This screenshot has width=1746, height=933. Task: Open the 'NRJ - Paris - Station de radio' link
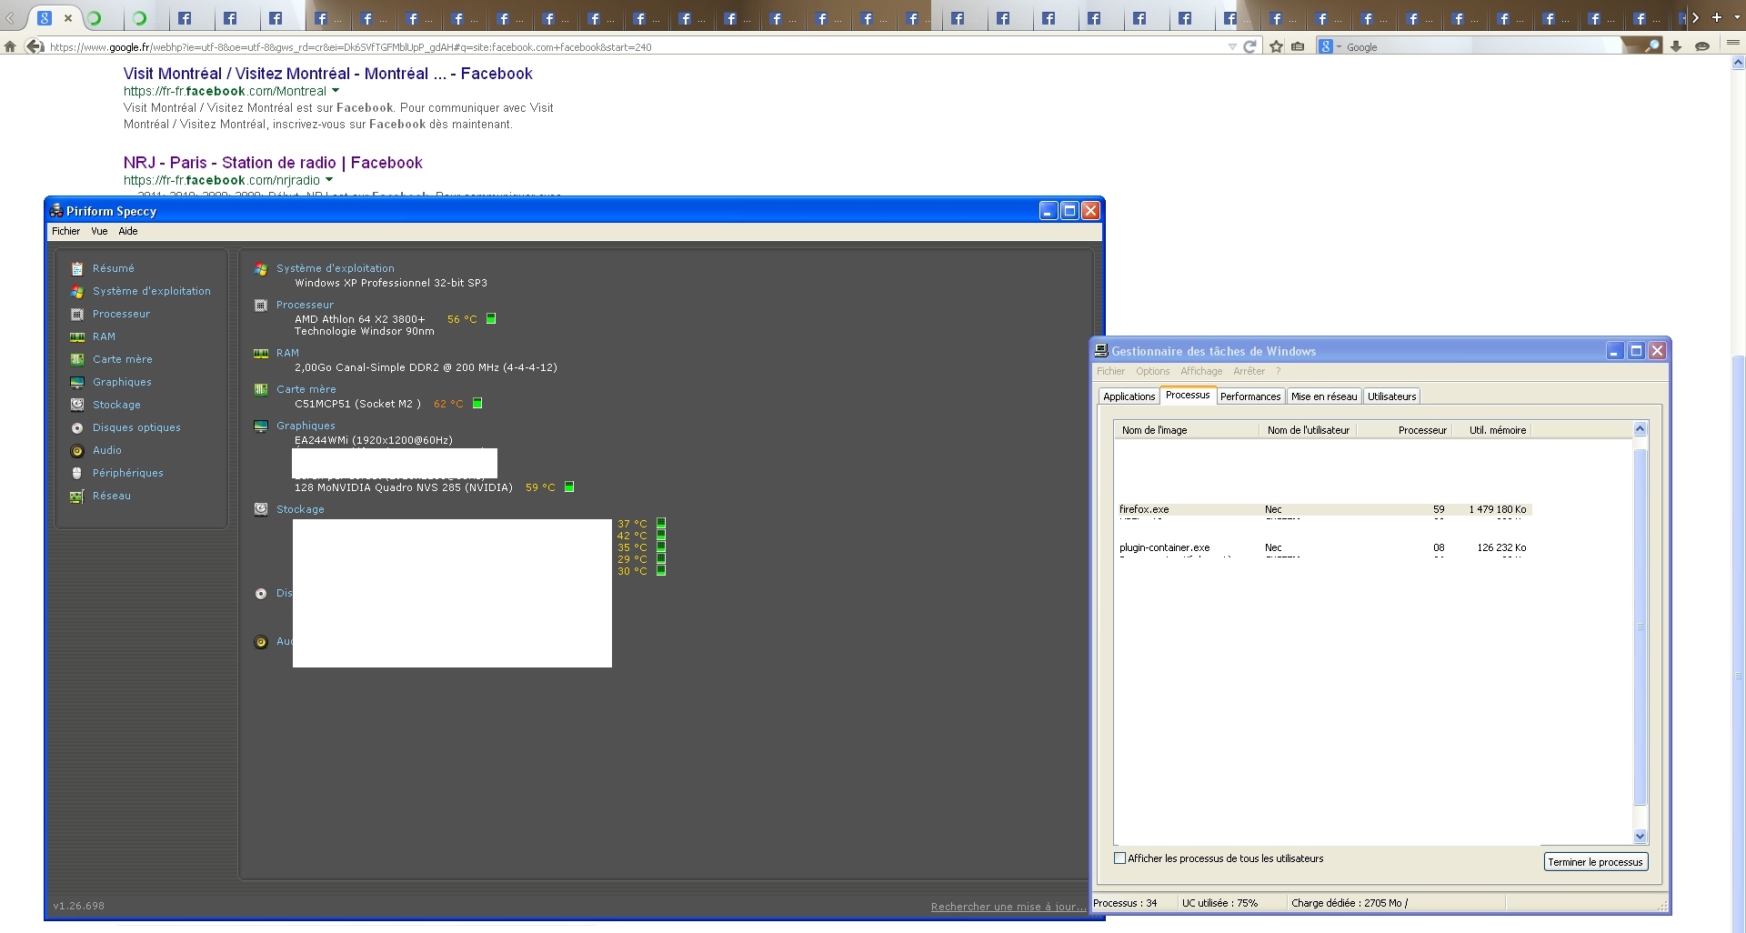point(273,163)
